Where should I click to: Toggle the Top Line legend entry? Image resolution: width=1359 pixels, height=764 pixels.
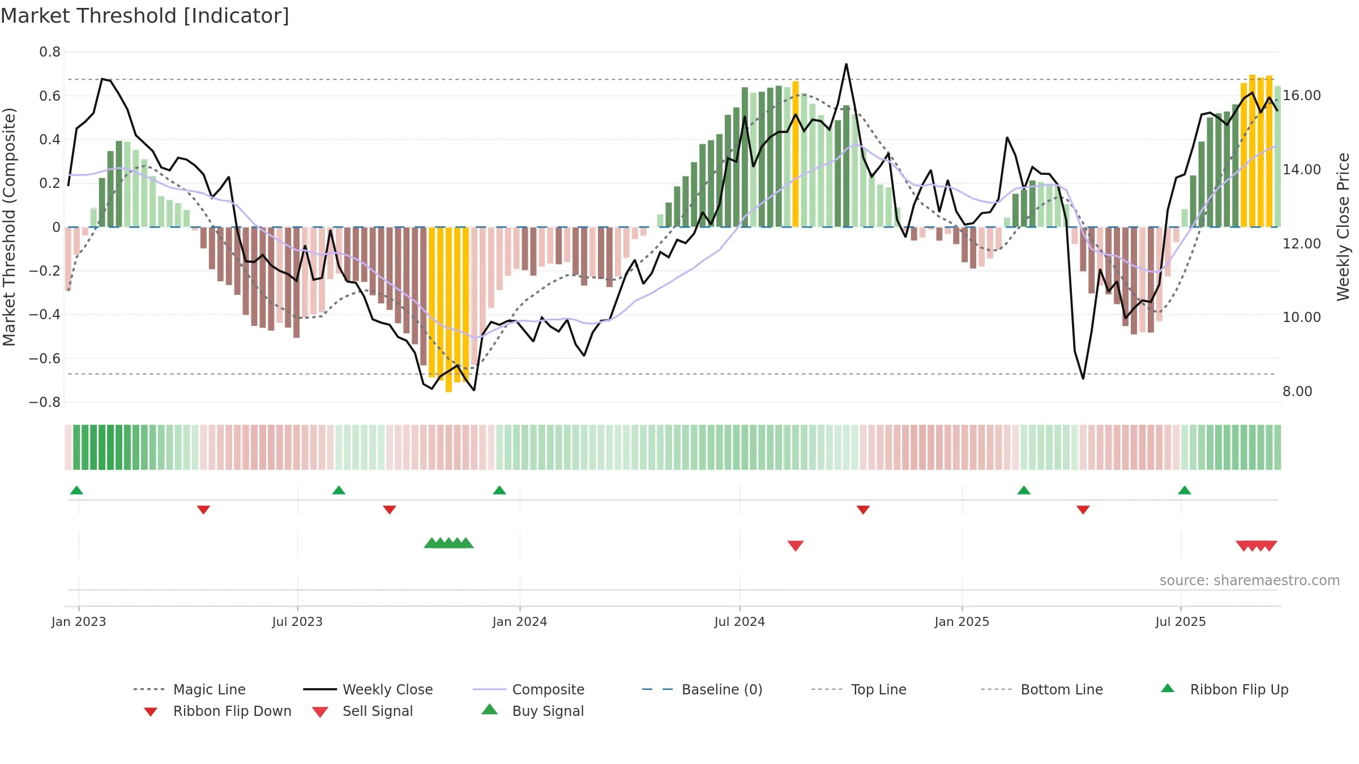click(x=858, y=689)
